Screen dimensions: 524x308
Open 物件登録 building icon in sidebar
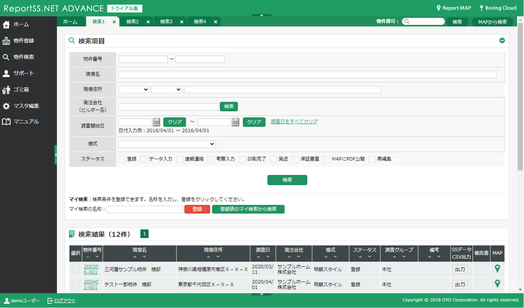click(6, 41)
